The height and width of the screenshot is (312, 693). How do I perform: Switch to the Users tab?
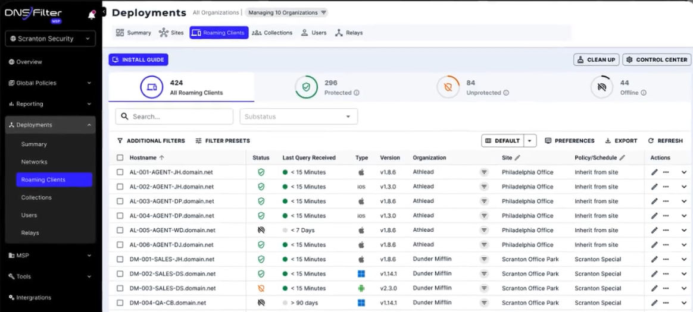(314, 33)
